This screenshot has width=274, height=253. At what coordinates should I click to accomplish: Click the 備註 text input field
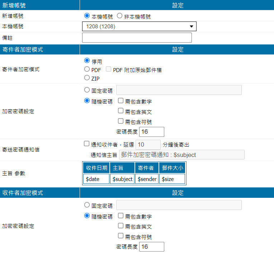click(x=137, y=38)
